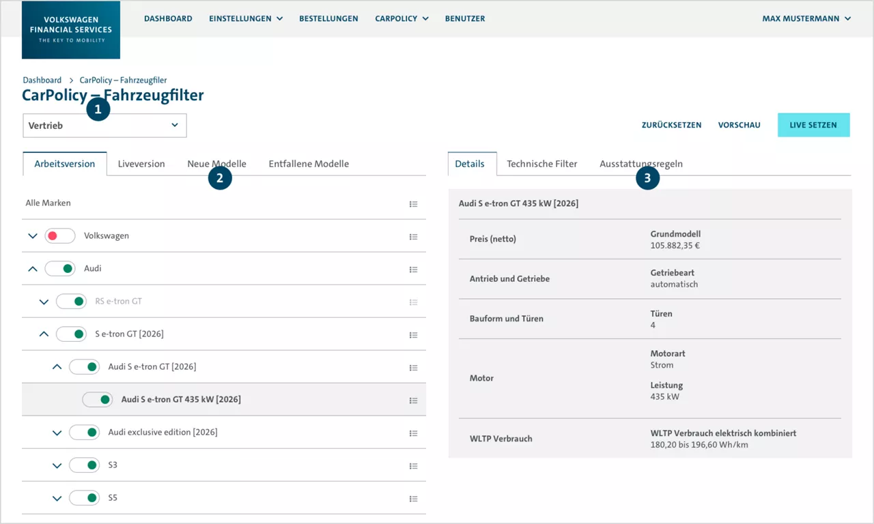Click the LIVE SETZEN button

(813, 125)
